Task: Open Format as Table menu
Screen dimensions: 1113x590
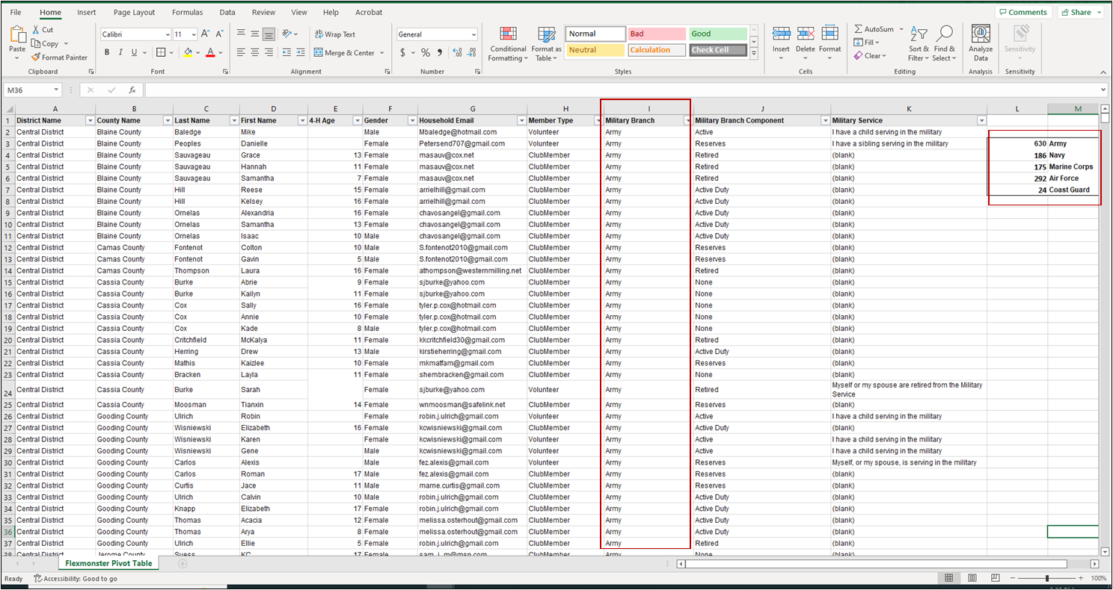Action: coord(547,44)
